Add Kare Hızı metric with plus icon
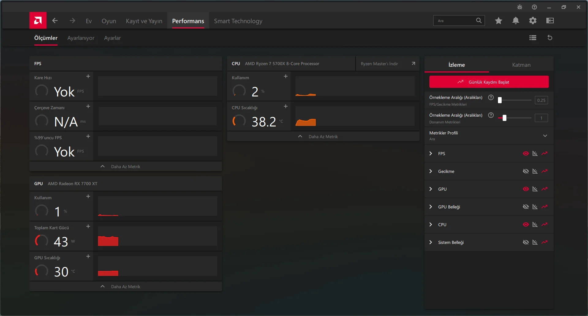 pos(88,76)
